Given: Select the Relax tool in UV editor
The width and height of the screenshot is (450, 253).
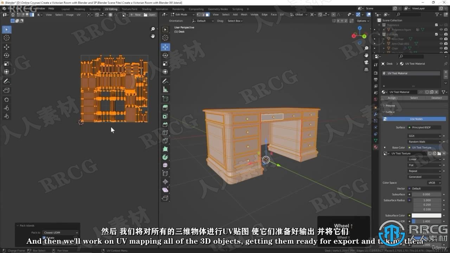Looking at the screenshot, I should tap(7, 108).
